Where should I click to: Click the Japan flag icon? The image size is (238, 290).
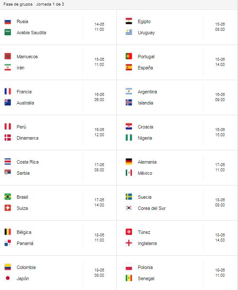[8, 278]
